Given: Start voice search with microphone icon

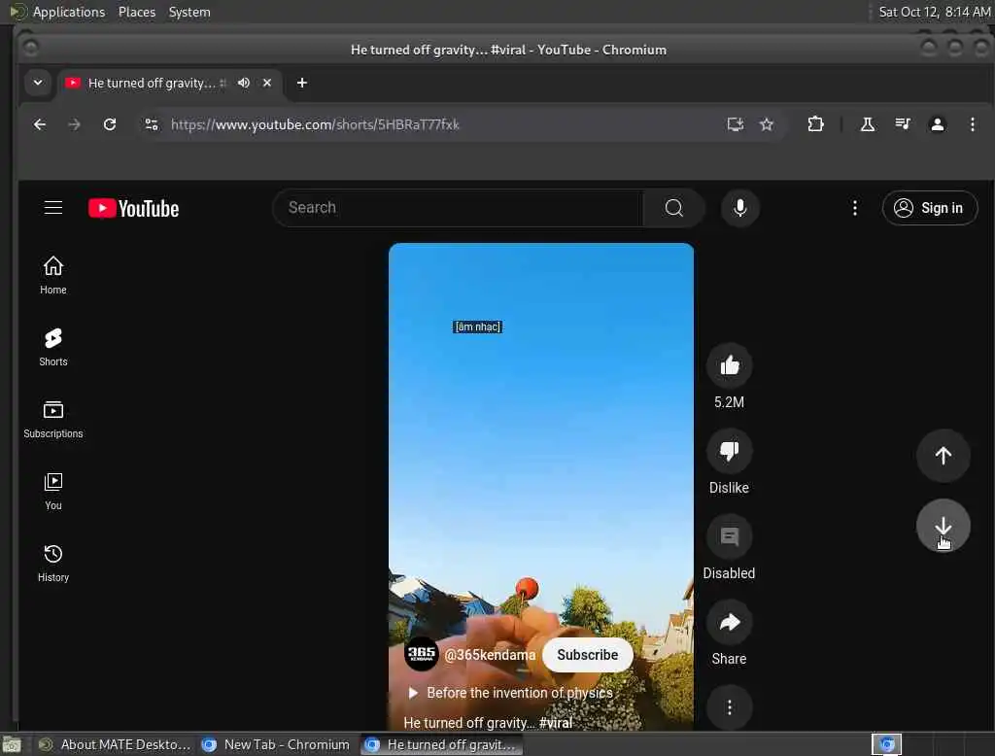Looking at the screenshot, I should (x=739, y=208).
